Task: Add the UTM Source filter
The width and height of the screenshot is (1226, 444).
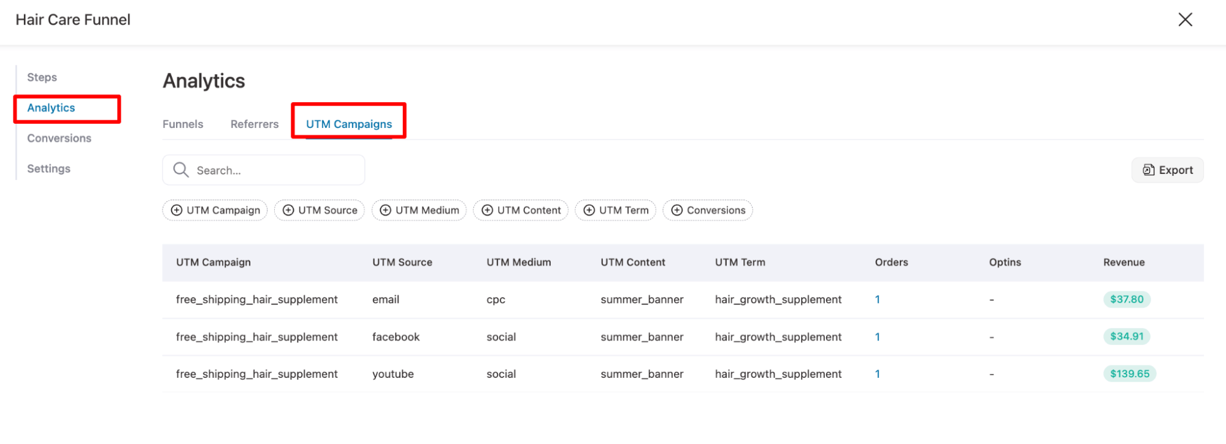Action: click(x=320, y=210)
